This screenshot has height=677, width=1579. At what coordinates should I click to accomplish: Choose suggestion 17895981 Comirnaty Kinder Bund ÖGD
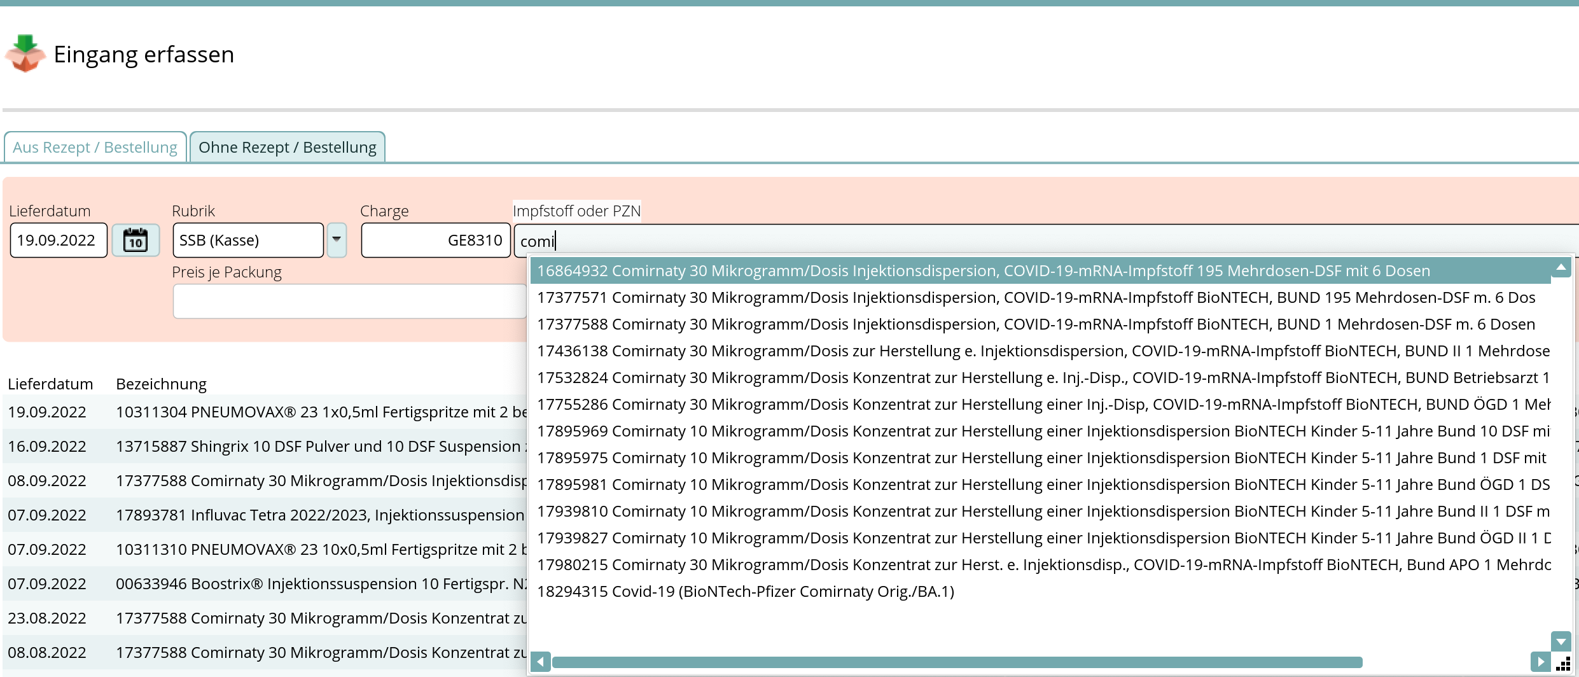click(x=1041, y=485)
